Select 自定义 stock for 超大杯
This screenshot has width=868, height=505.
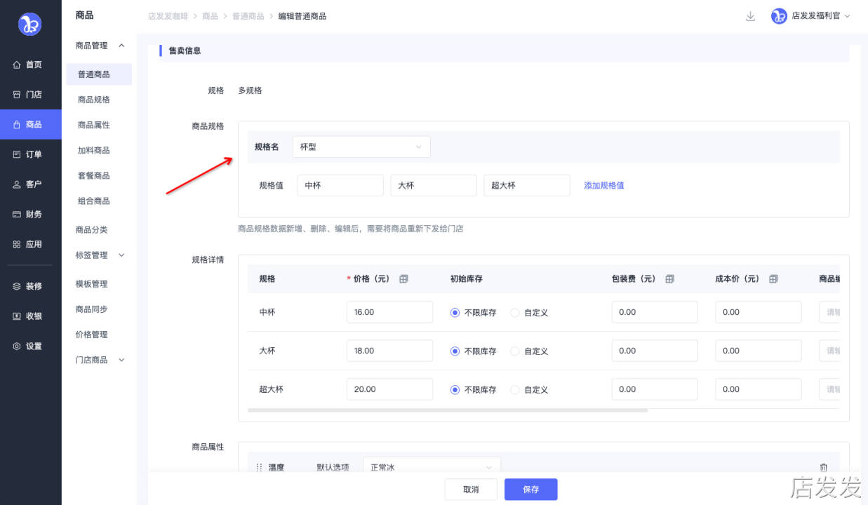click(x=515, y=390)
